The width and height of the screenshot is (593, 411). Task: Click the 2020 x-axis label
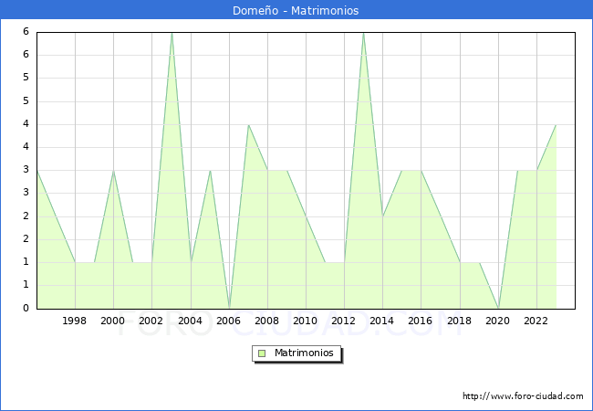(497, 321)
